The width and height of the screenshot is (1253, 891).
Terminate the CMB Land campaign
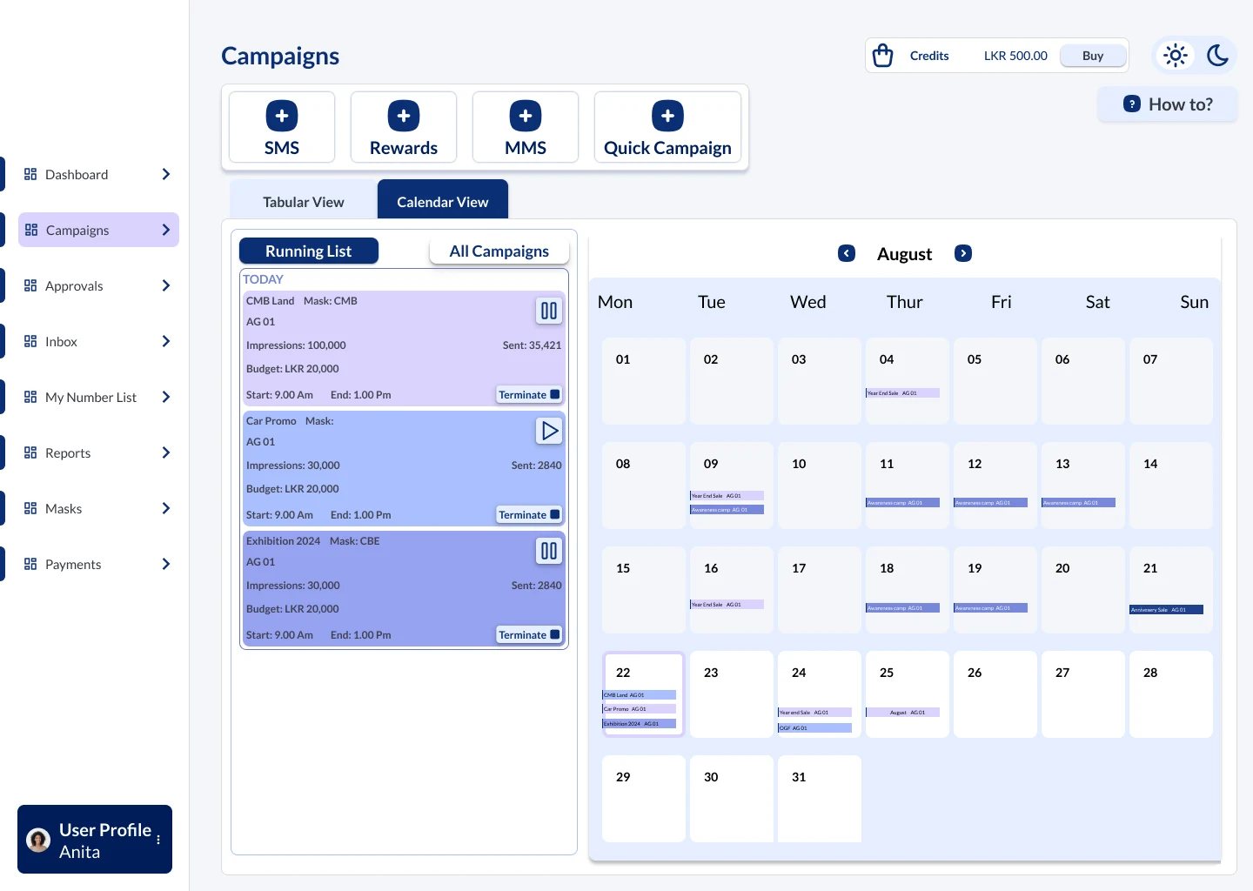[x=529, y=394]
